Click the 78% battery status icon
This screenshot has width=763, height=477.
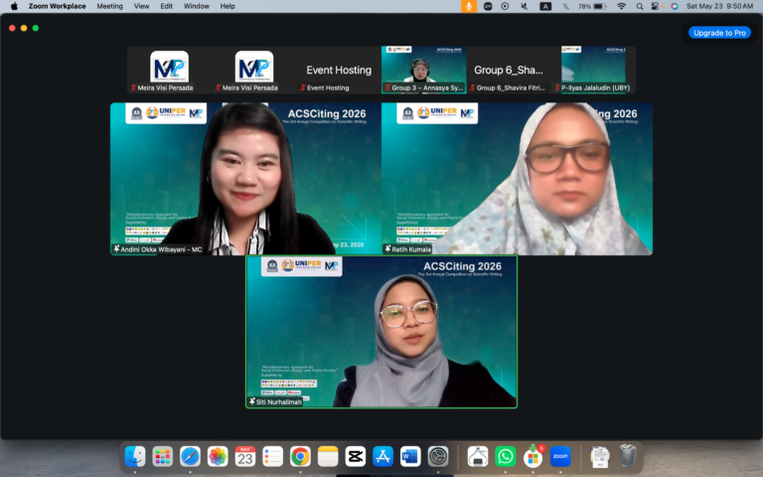point(592,6)
